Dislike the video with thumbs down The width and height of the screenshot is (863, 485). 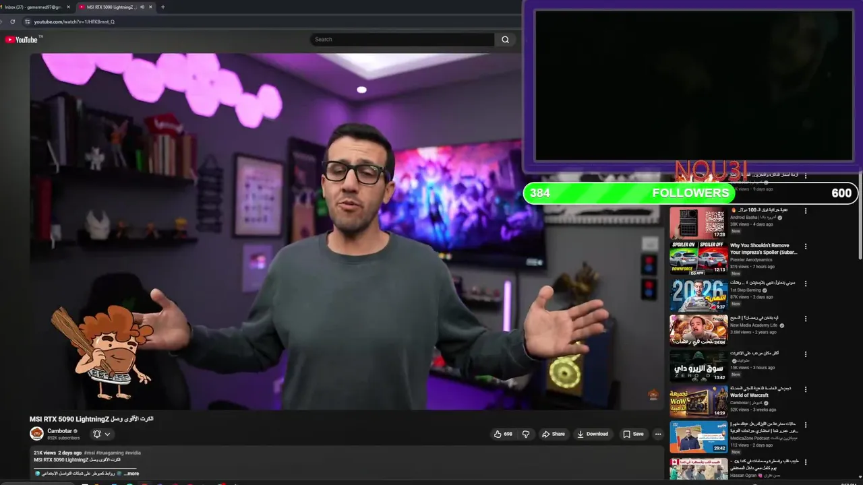point(527,434)
